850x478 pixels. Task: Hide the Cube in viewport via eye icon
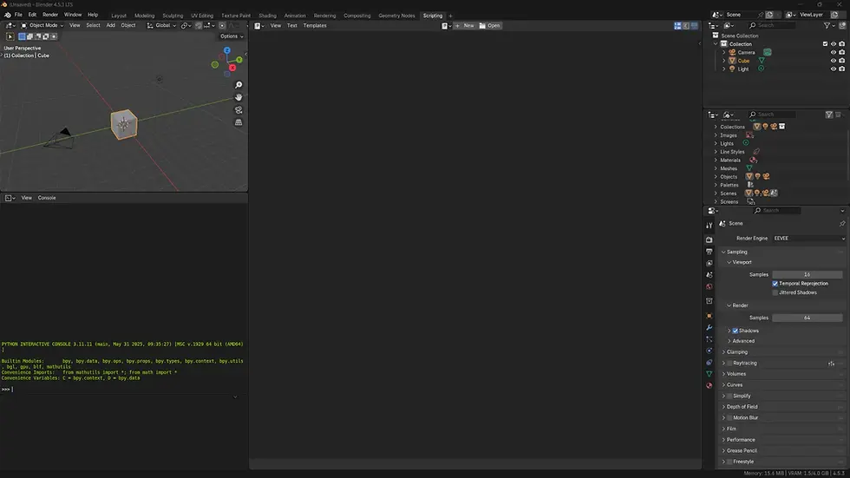tap(834, 61)
